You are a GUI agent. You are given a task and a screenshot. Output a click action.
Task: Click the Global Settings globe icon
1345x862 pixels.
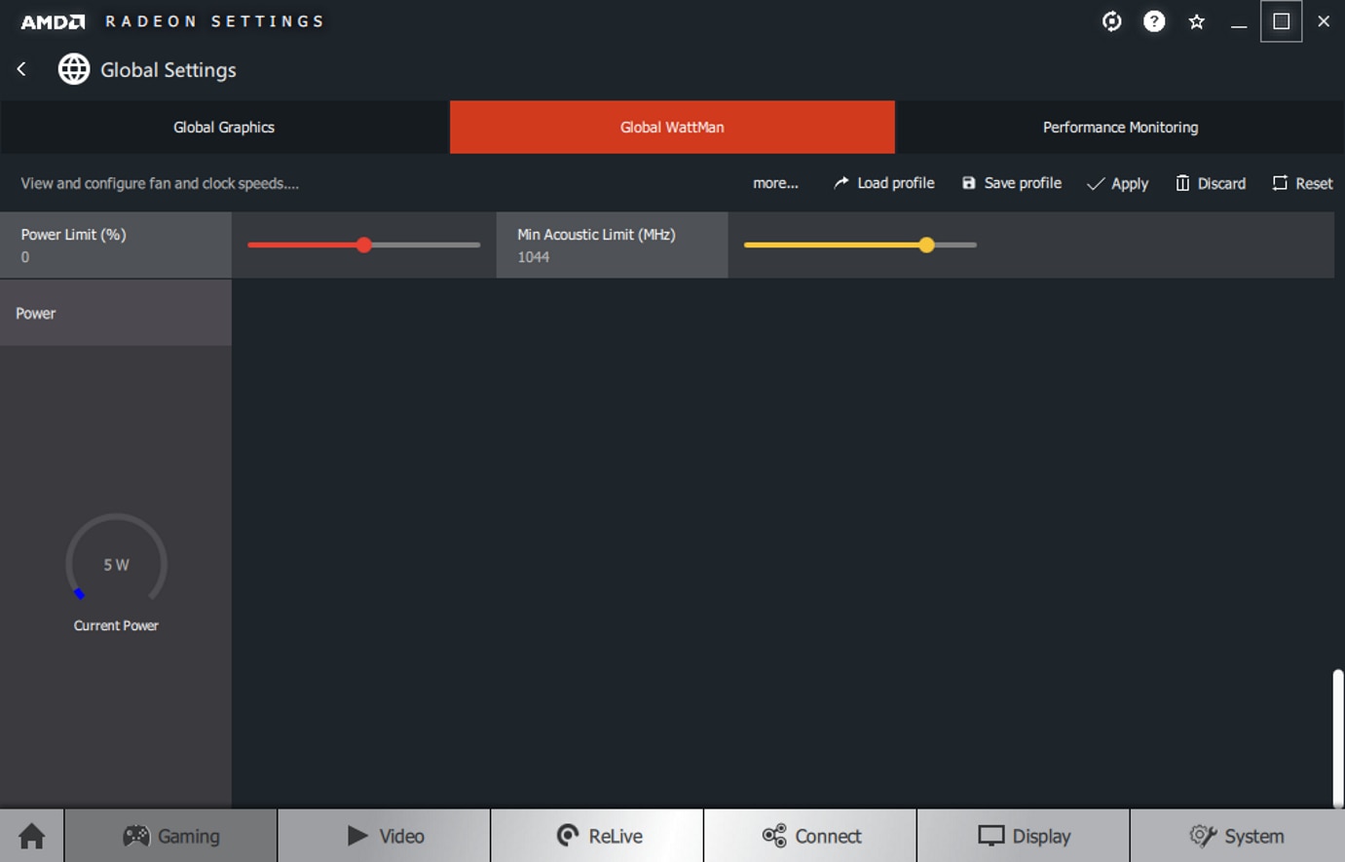74,69
